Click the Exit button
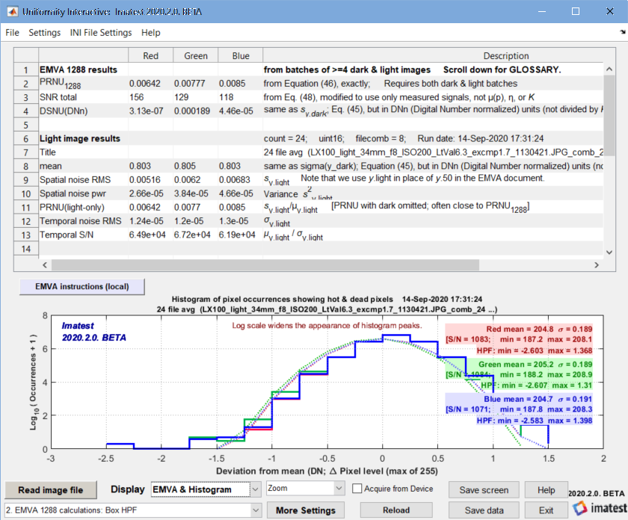 [x=546, y=510]
